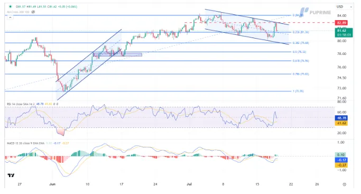Toggle visibility eye of MA Cross indicator
Viewport: 361px width, 194px height.
click(x=33, y=12)
